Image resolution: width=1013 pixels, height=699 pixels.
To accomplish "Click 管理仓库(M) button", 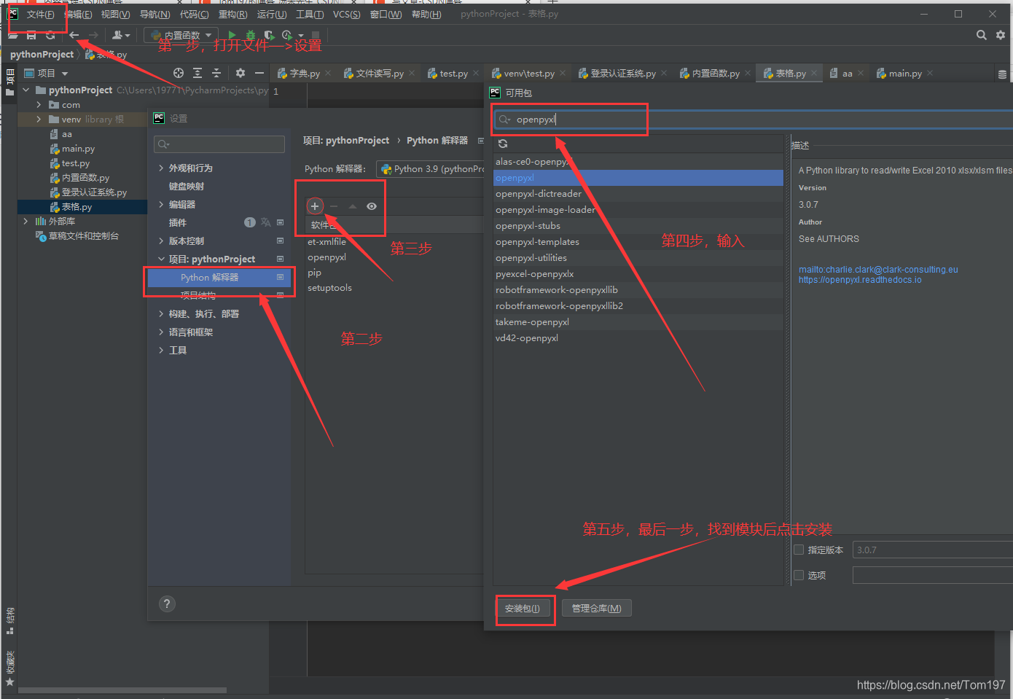I will coord(596,608).
